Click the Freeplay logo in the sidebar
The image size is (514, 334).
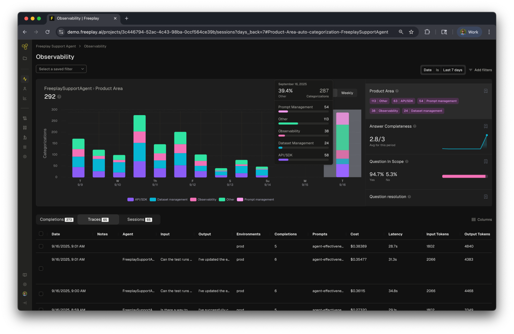(x=25, y=47)
